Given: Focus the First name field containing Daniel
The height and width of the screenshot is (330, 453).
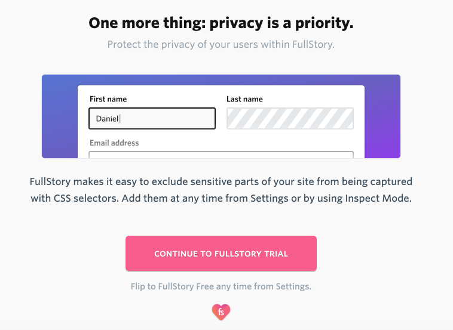Looking at the screenshot, I should tap(152, 118).
